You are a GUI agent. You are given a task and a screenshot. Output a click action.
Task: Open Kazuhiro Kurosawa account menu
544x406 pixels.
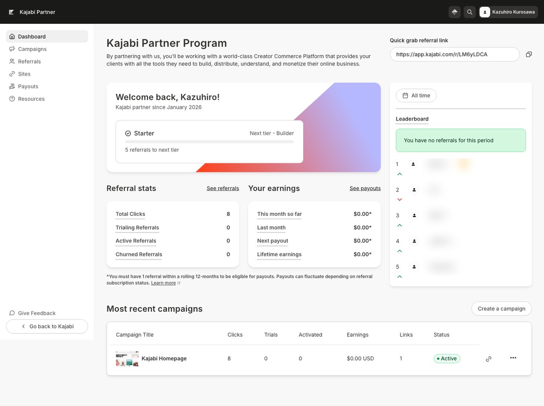click(x=508, y=12)
